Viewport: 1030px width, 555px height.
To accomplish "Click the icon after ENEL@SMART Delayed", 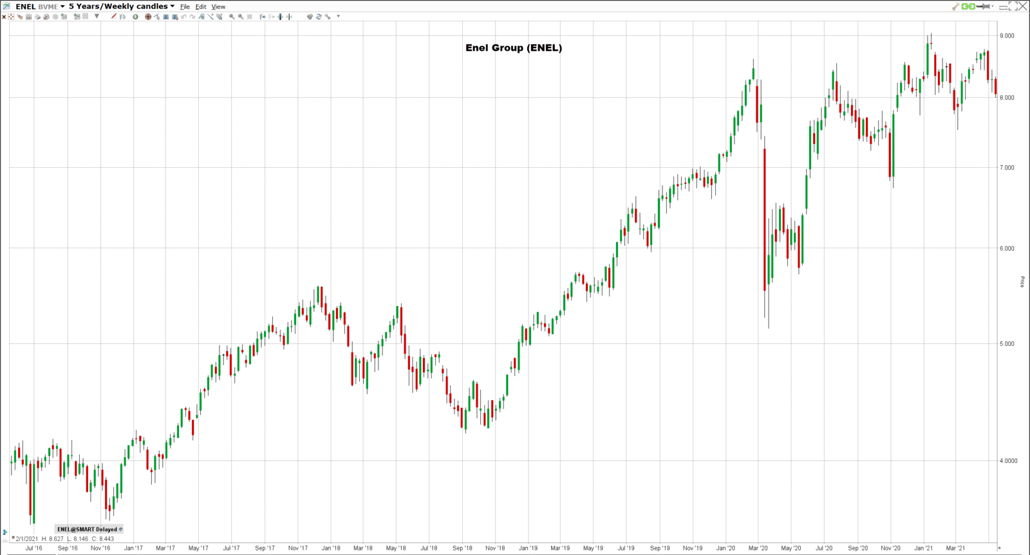I will [120, 529].
